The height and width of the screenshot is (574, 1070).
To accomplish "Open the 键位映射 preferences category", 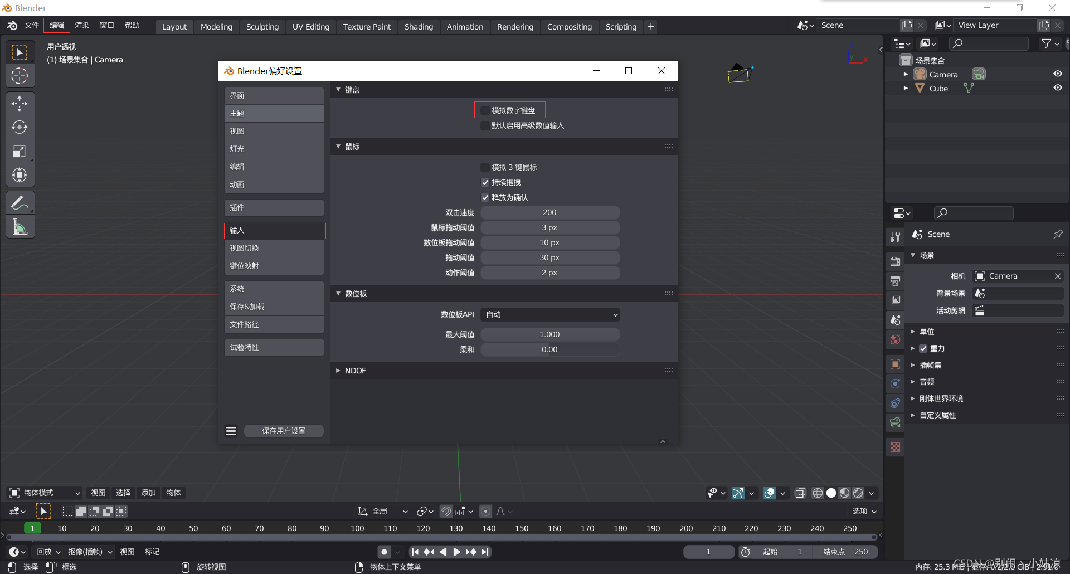I will pos(274,266).
